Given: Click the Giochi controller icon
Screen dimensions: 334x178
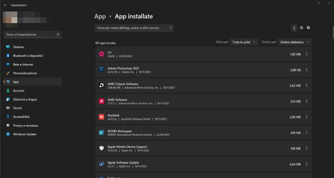Looking at the screenshot, I should 8,108.
